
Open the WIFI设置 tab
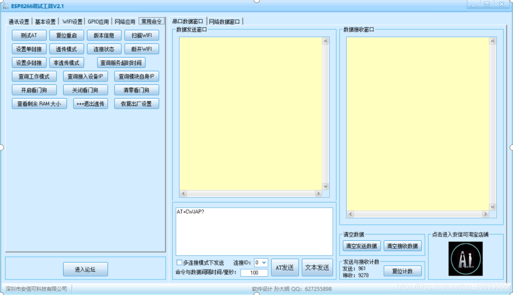click(x=72, y=22)
